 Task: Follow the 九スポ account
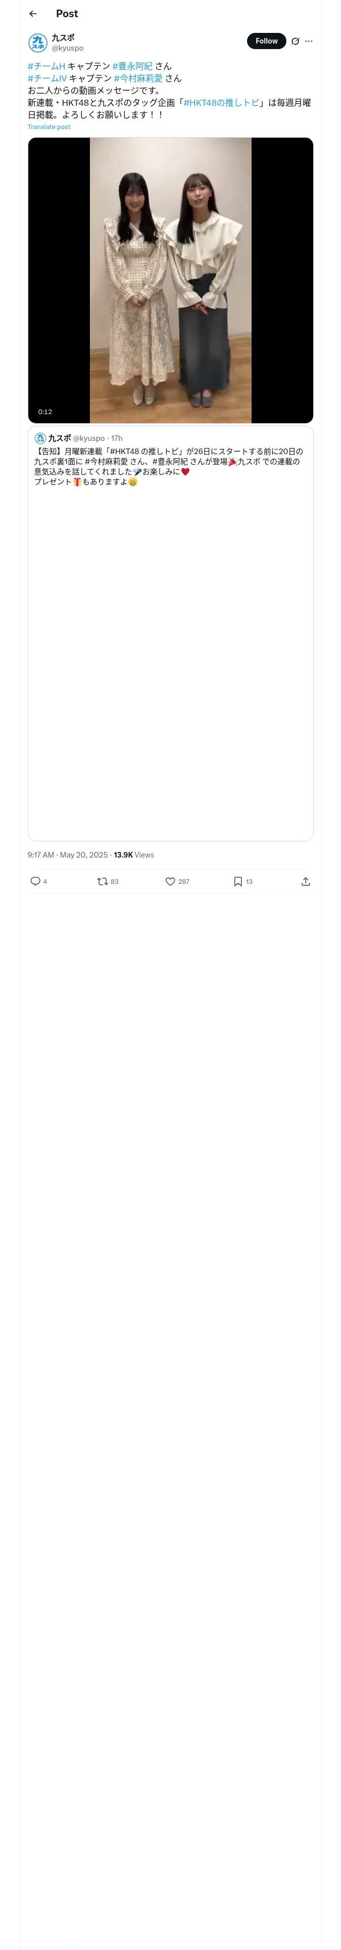pos(266,42)
